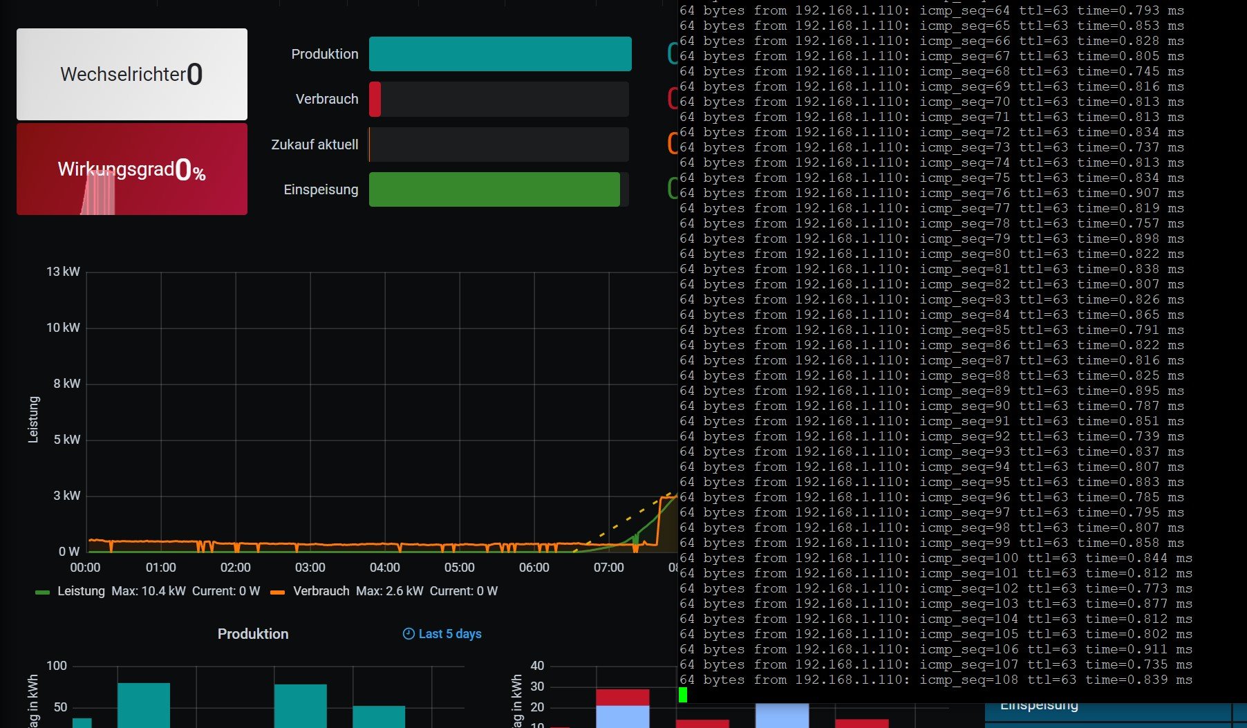This screenshot has height=728, width=1247.
Task: Toggle Verbrauch series in chart legend
Action: tap(321, 591)
